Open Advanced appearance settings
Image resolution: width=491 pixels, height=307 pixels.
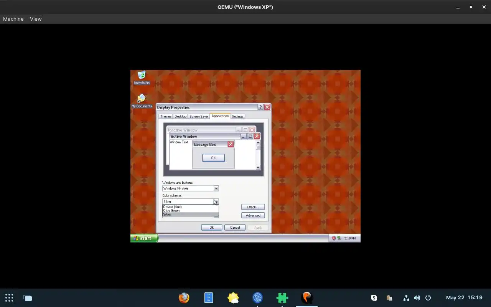click(253, 216)
